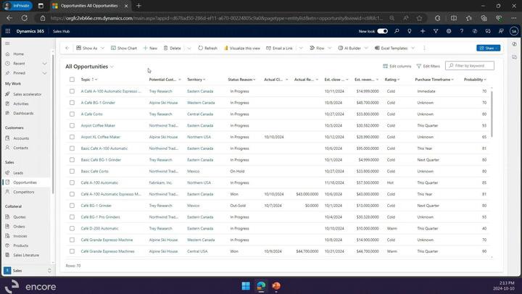
Task: Click the help question mark icon
Action: (x=462, y=31)
